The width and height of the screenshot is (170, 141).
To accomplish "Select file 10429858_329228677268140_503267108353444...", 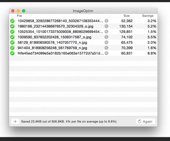I will click(x=60, y=21).
